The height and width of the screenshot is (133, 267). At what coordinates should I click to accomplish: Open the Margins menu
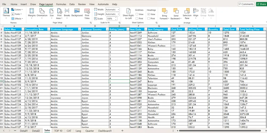click(32, 13)
